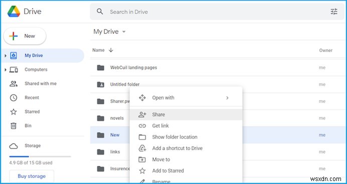Viewport: 347px width, 184px height.
Task: Click the Open with arrows icon in context menu
Action: 142,97
